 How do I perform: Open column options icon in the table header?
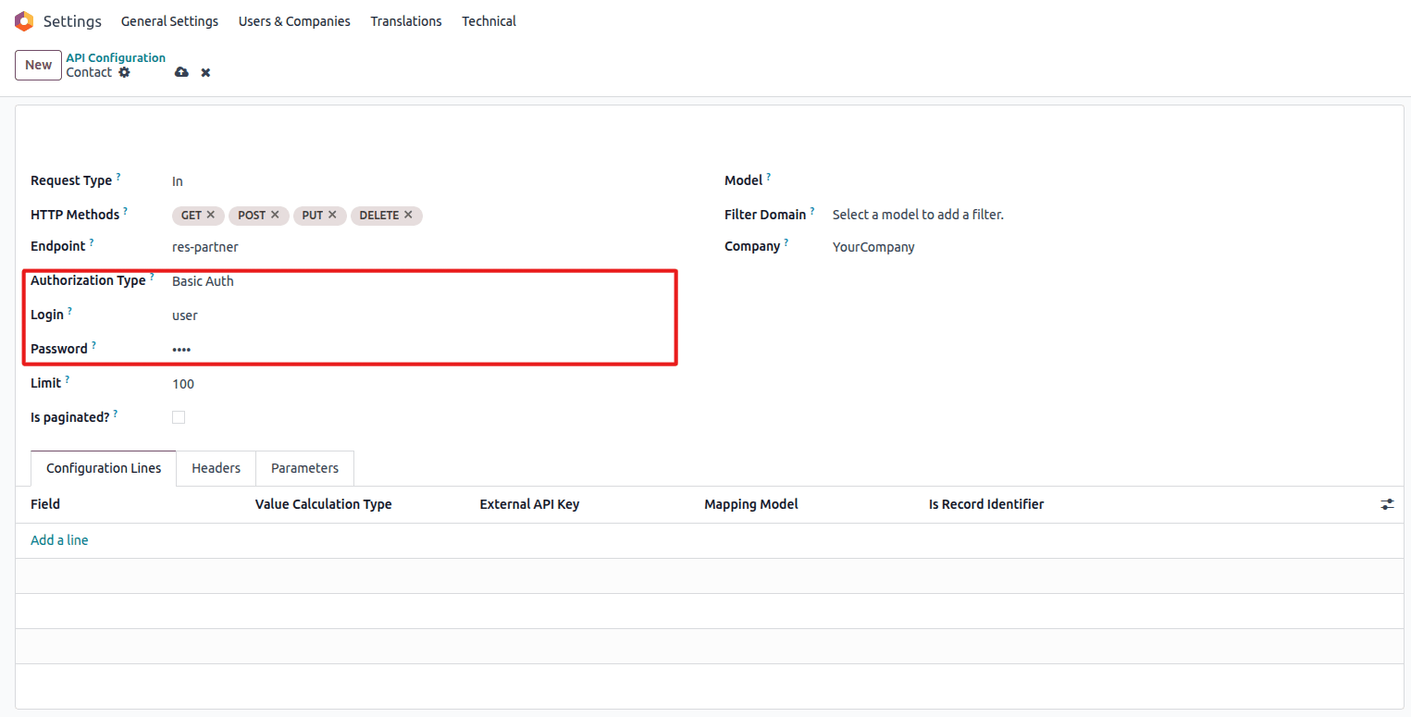[x=1387, y=504]
